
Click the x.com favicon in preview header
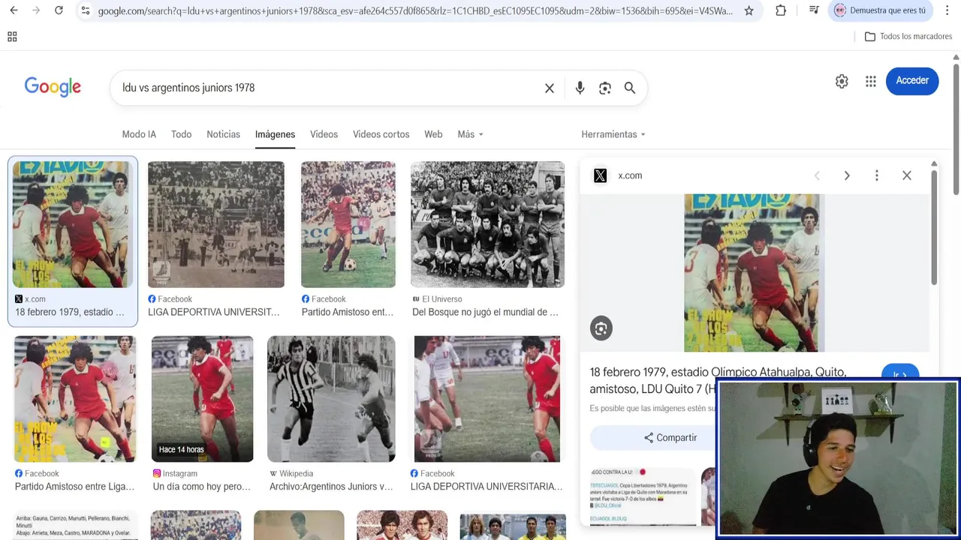[600, 175]
